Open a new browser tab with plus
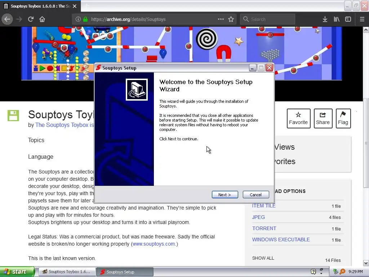 click(87, 6)
